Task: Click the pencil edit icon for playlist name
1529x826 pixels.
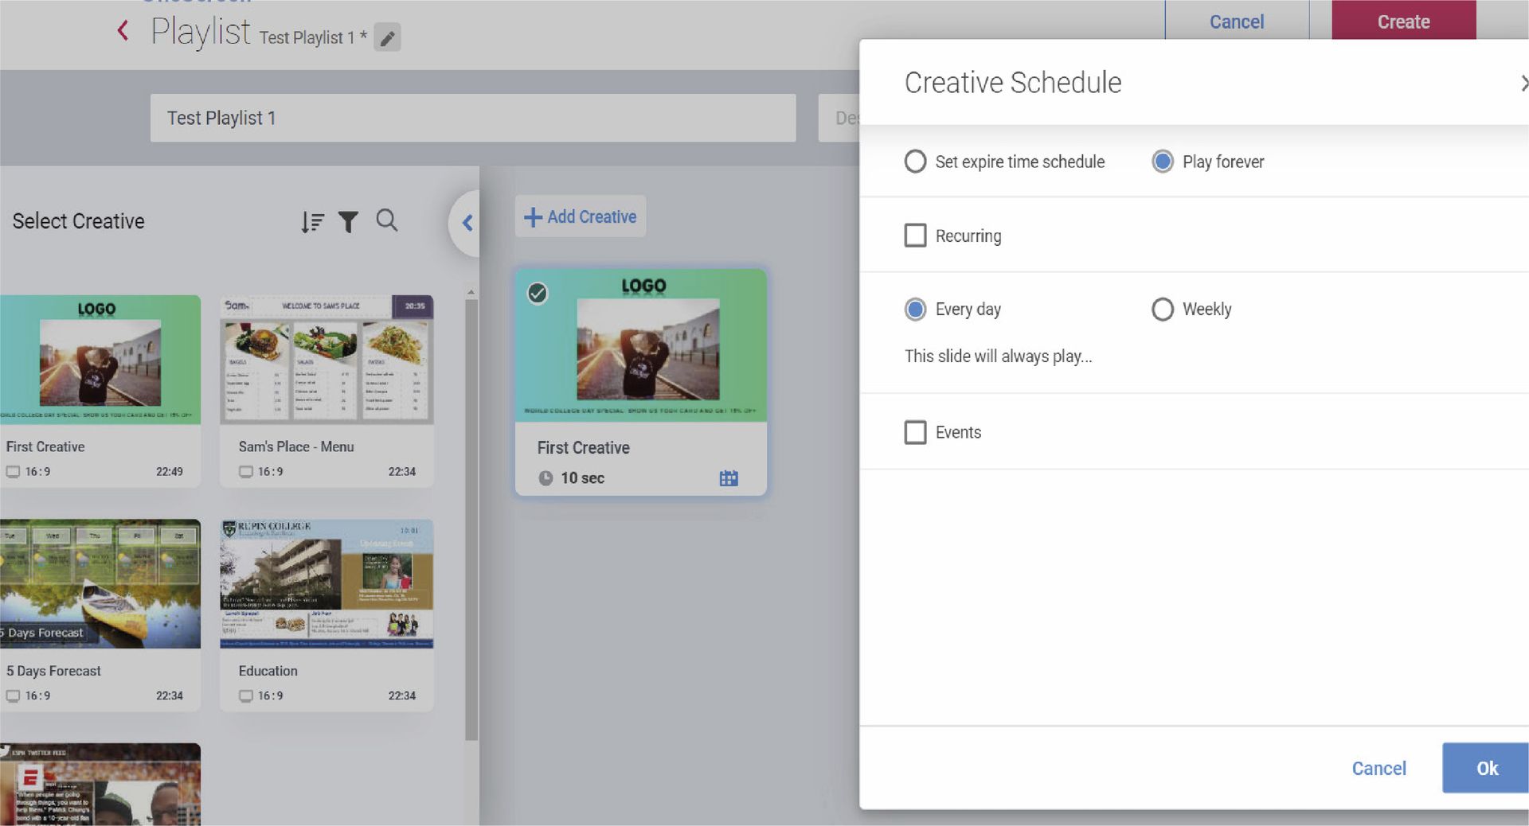Action: click(x=387, y=38)
